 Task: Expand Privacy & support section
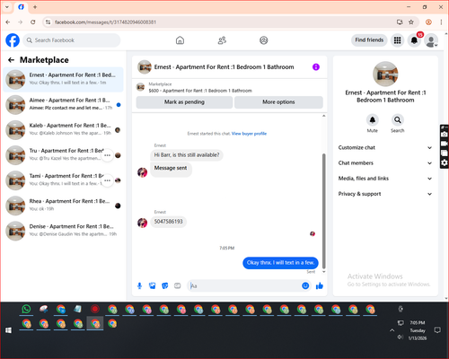pos(385,194)
